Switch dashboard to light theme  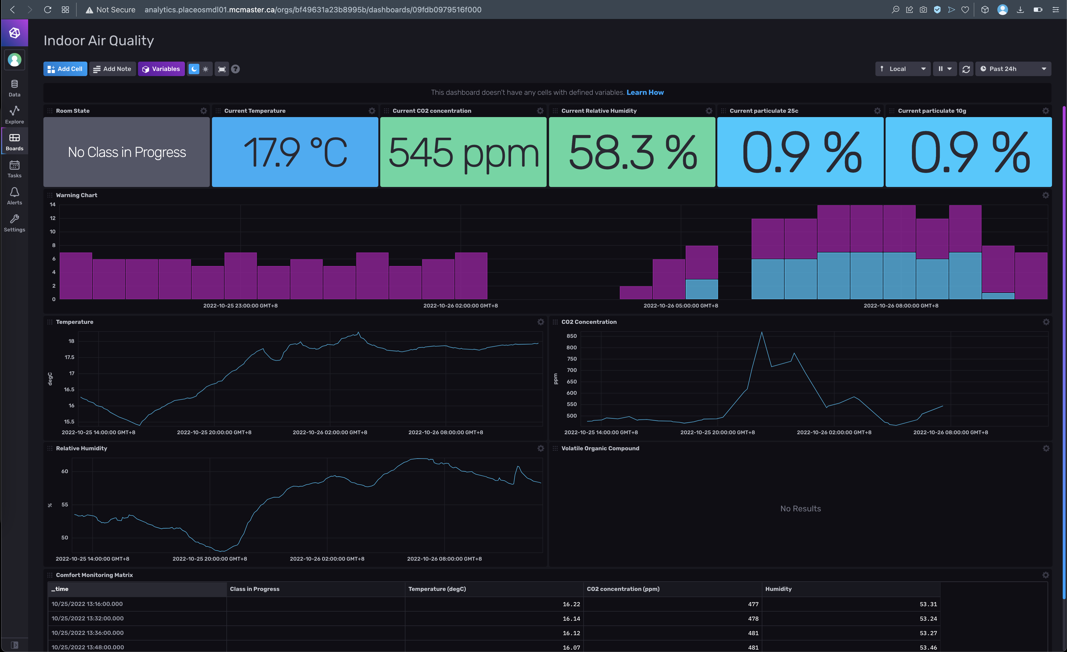click(x=206, y=69)
